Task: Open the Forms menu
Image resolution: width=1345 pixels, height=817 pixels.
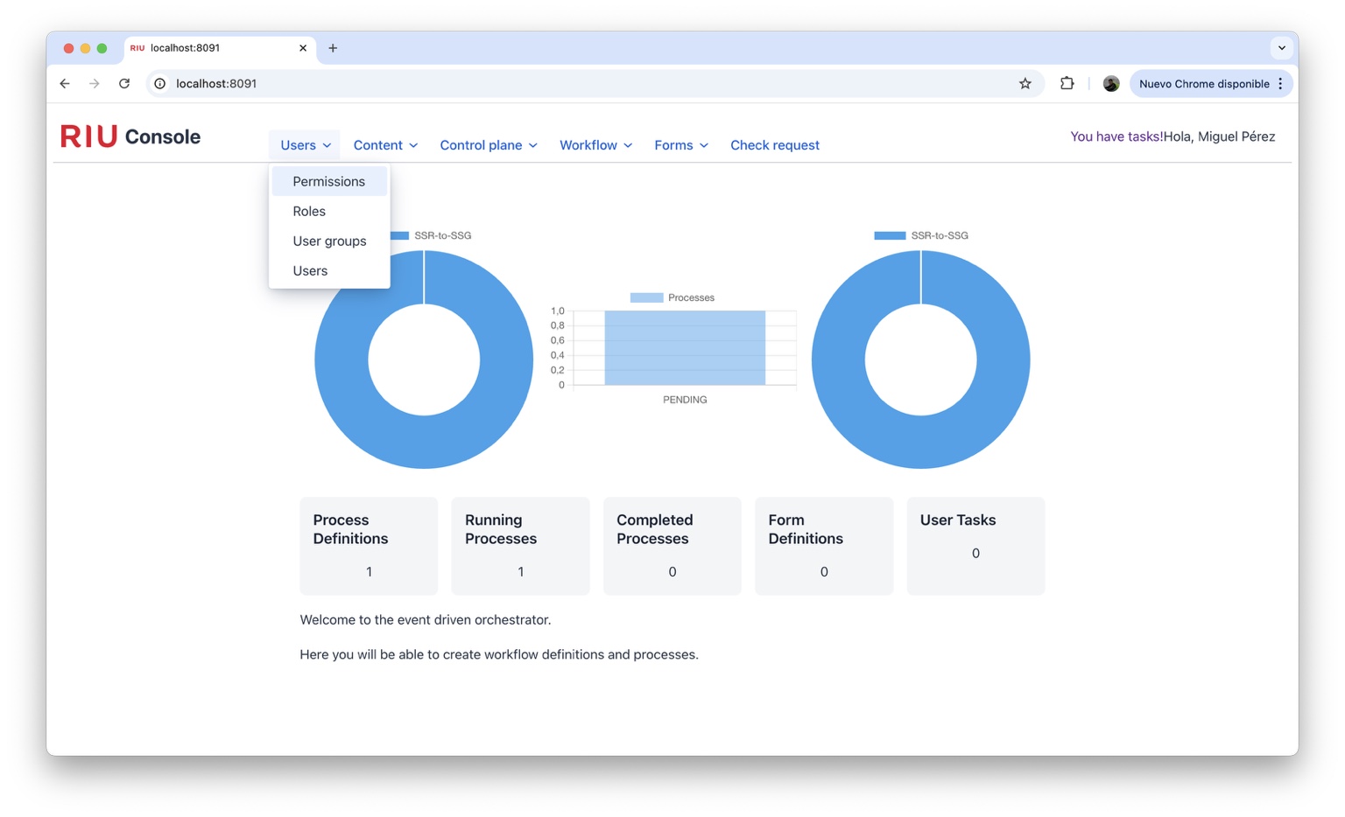Action: tap(680, 144)
